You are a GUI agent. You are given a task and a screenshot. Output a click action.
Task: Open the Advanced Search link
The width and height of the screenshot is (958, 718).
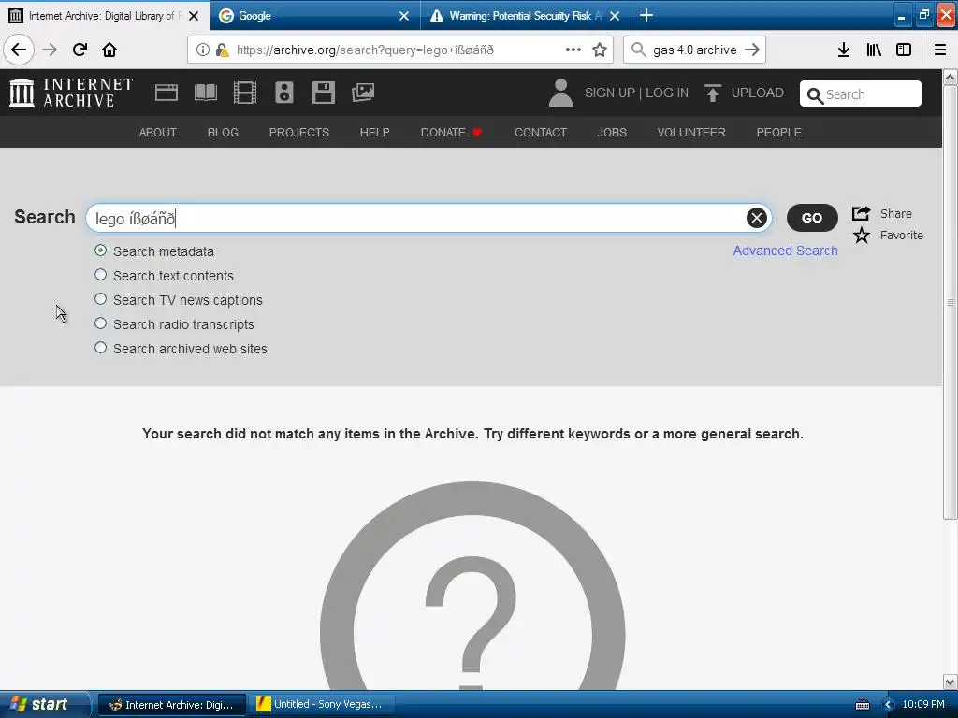point(785,251)
